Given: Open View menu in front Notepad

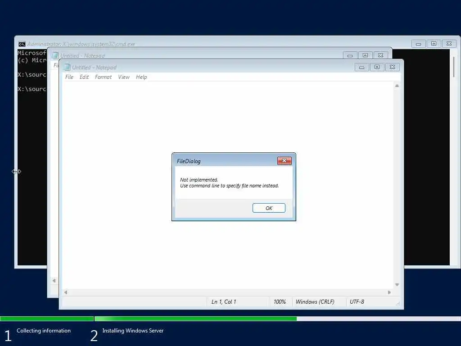Looking at the screenshot, I should tap(124, 77).
